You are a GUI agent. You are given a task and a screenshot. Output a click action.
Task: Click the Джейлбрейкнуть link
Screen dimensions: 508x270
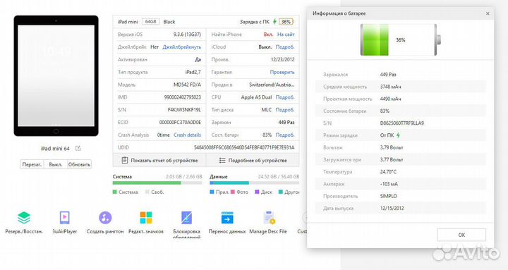coord(182,47)
